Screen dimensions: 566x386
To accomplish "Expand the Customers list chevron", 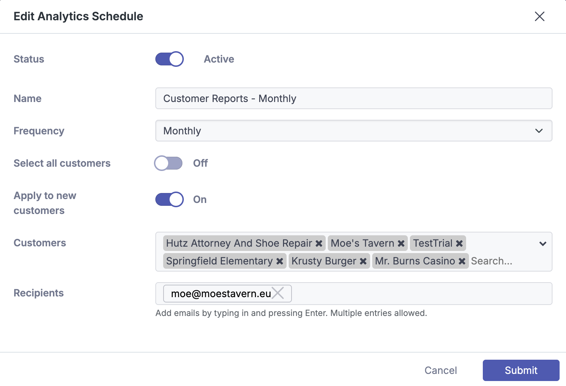I will pyautogui.click(x=543, y=244).
